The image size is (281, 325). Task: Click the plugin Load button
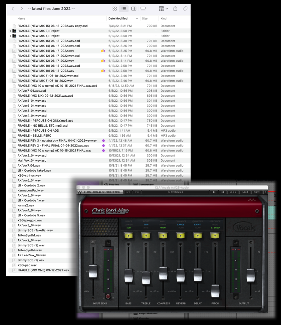245,192
